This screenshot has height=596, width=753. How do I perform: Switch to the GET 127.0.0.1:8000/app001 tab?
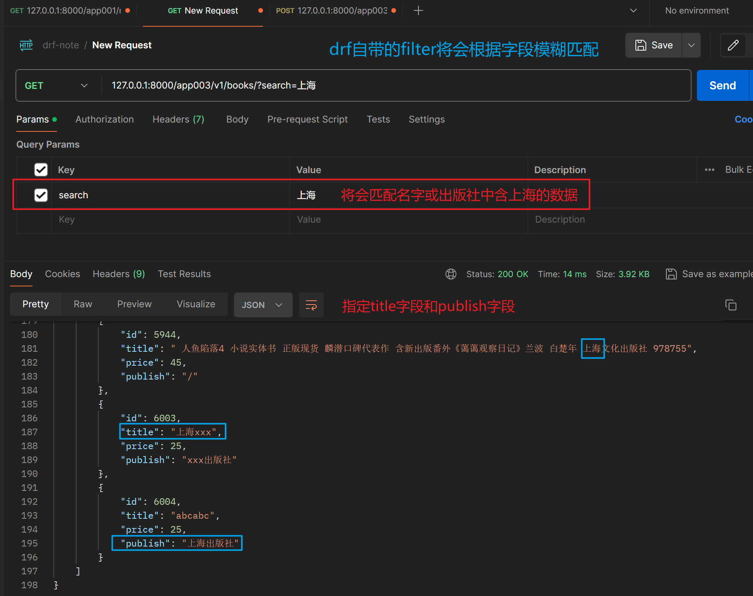[70, 11]
